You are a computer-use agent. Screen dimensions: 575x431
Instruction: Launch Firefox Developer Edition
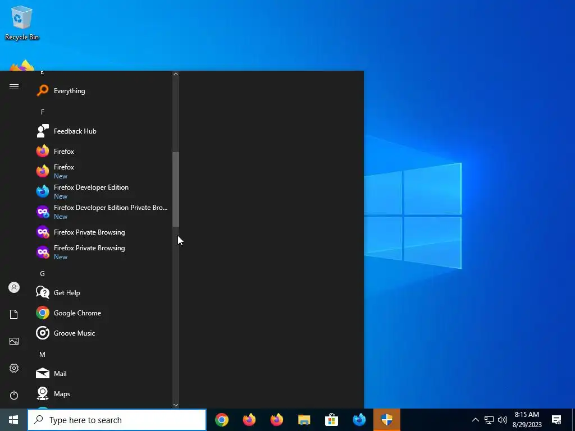coord(103,191)
